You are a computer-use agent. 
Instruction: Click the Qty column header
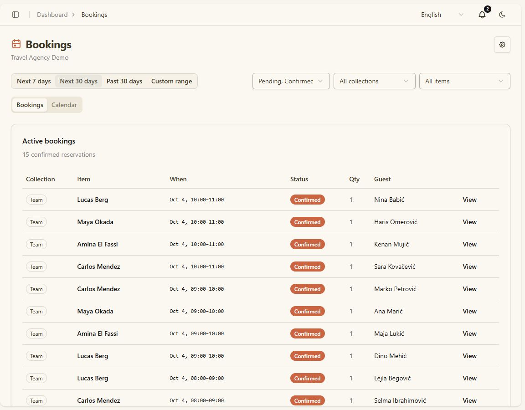[354, 179]
